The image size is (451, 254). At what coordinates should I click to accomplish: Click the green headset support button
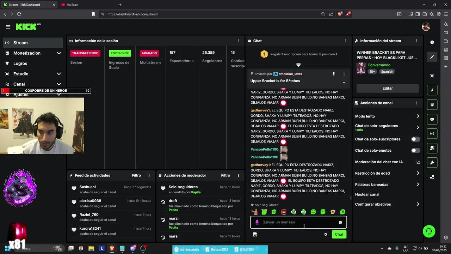[x=429, y=231]
